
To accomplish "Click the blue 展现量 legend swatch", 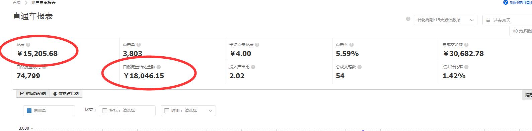I will 29,111.
